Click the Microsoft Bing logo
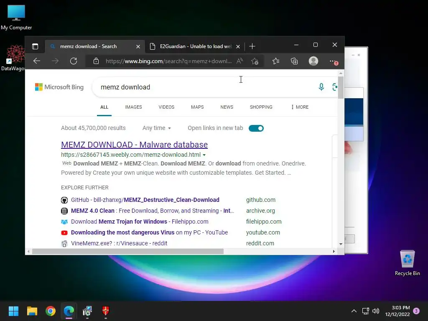This screenshot has width=428, height=321. coord(59,87)
